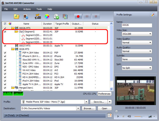The width and height of the screenshot is (159, 121).
Task: Click the Stop conversion button
Action: point(96,16)
